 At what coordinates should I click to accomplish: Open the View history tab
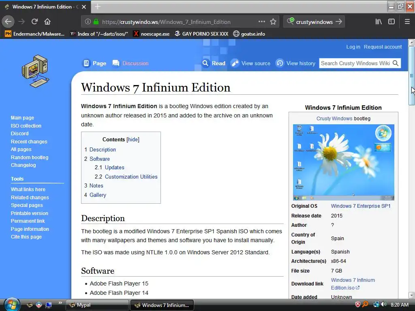pyautogui.click(x=295, y=63)
